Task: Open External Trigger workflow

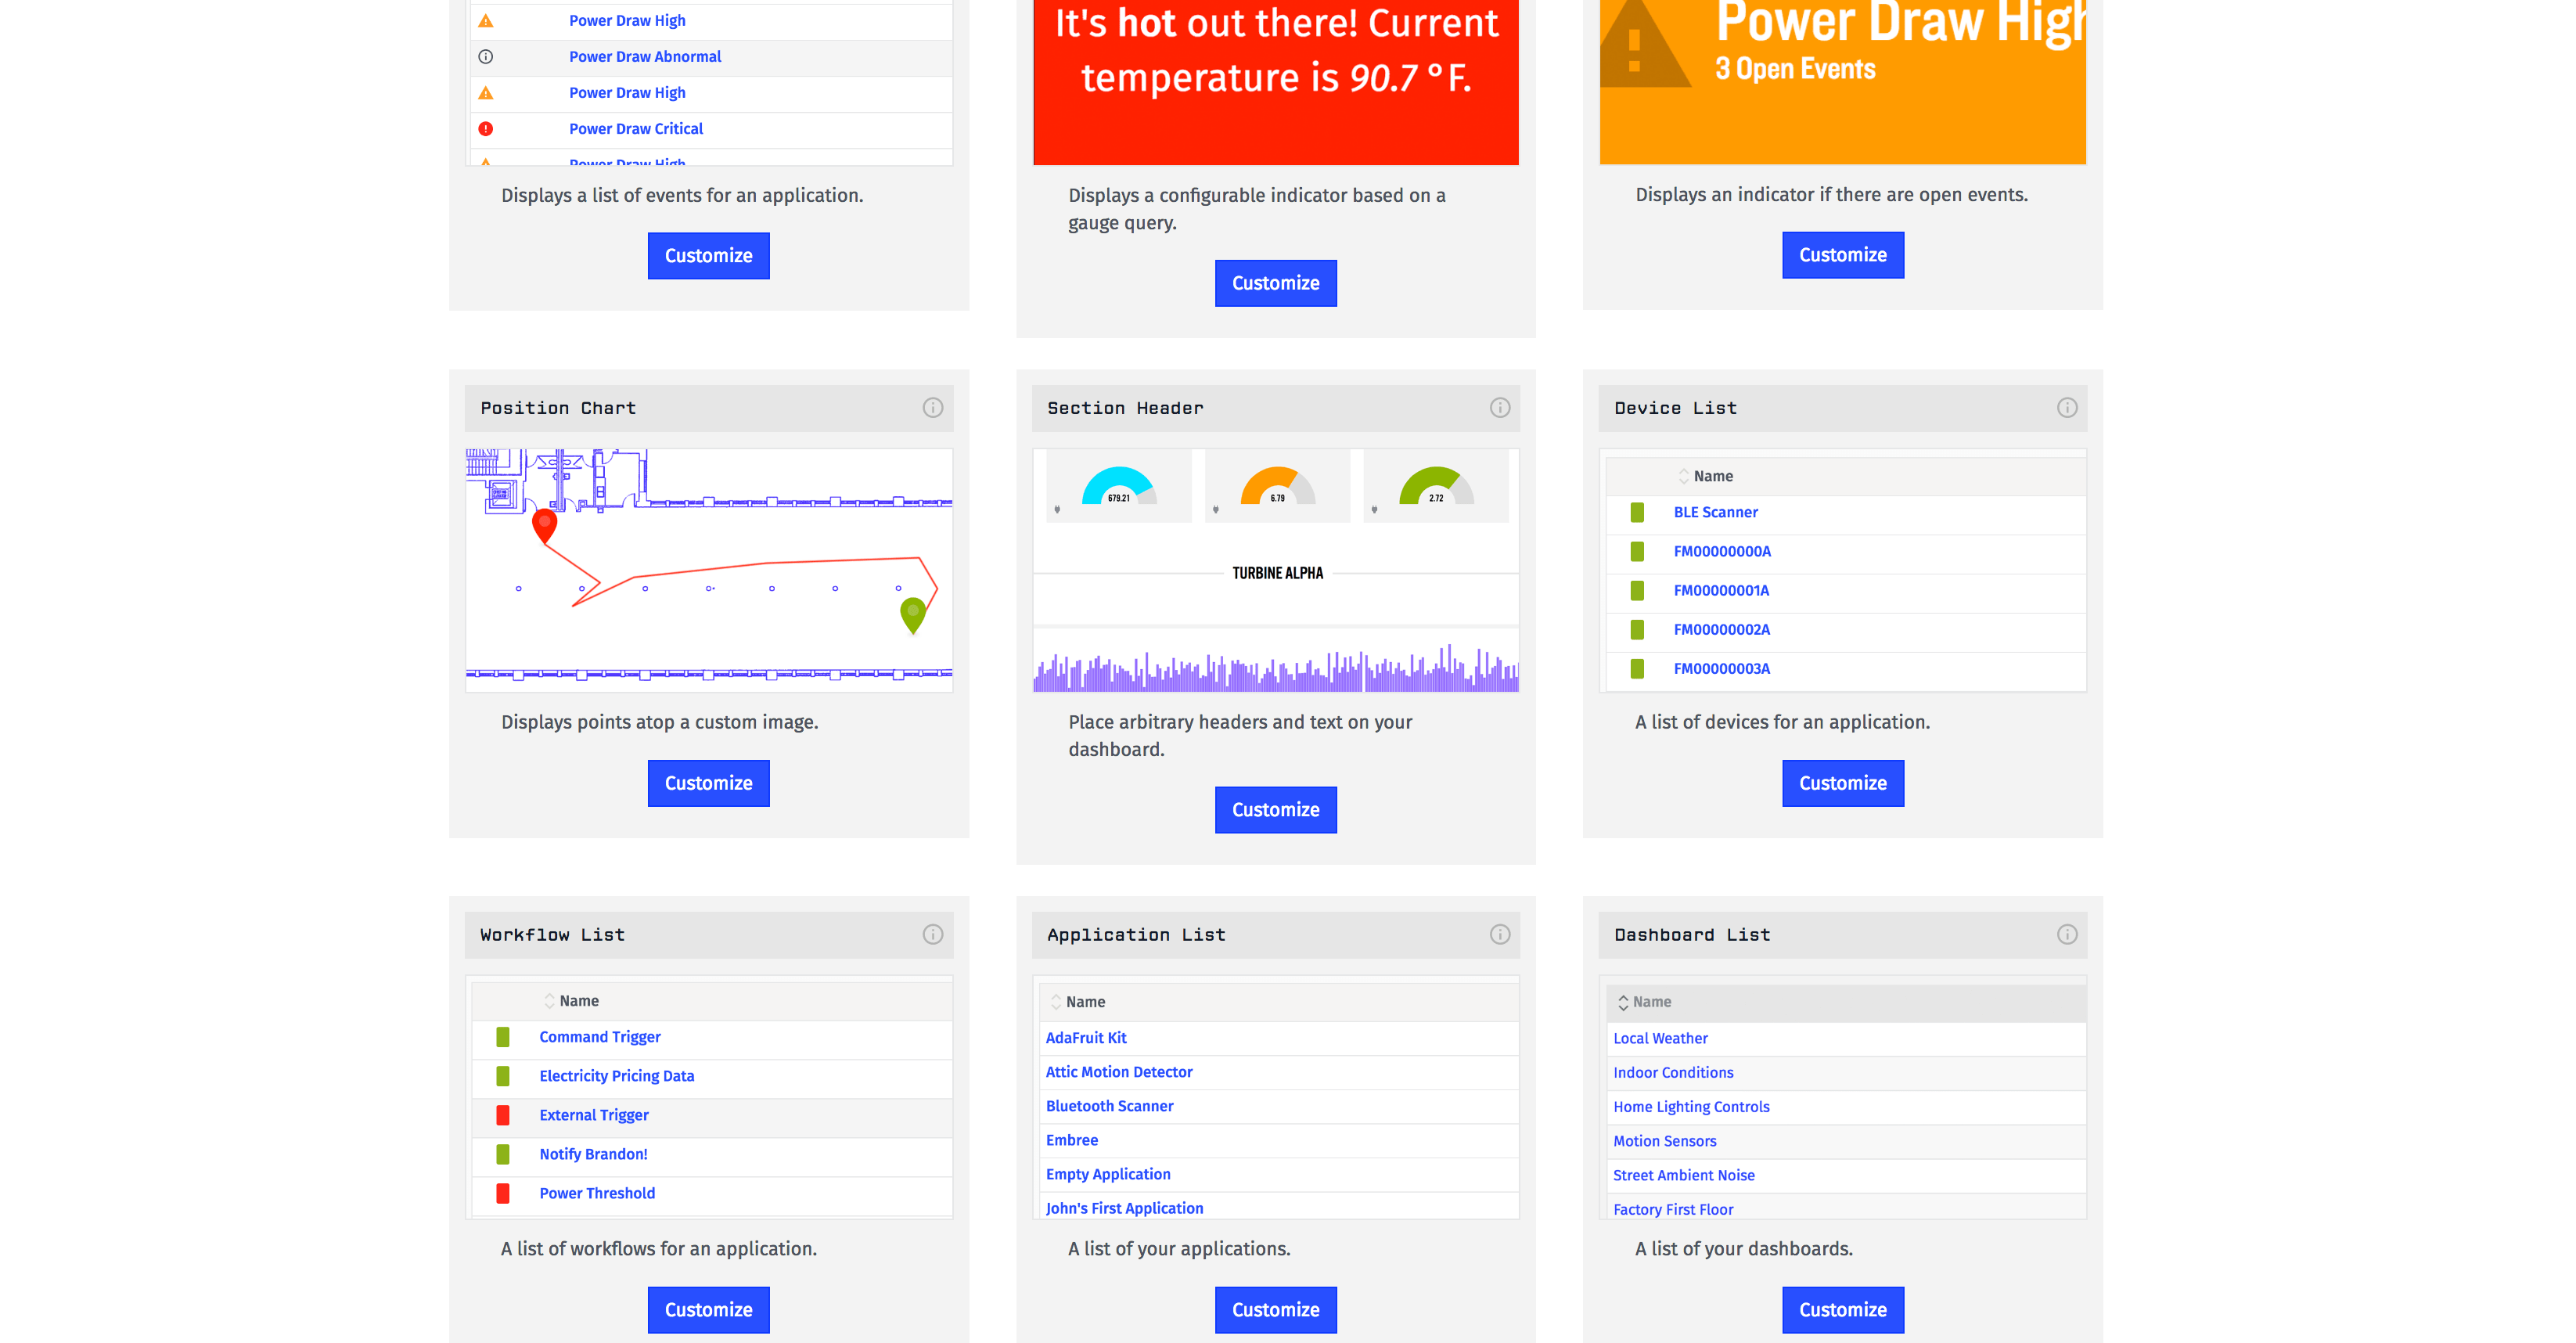Action: pyautogui.click(x=594, y=1115)
